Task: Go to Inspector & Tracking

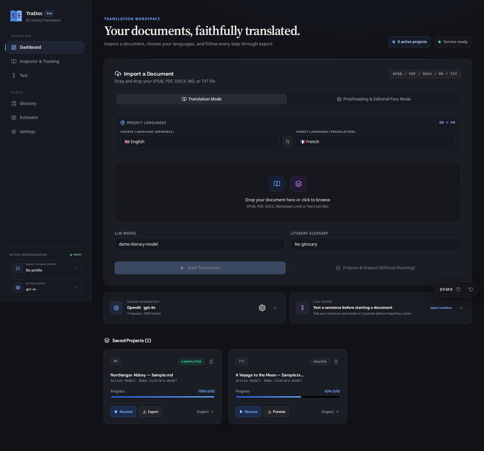Action: (45, 61)
